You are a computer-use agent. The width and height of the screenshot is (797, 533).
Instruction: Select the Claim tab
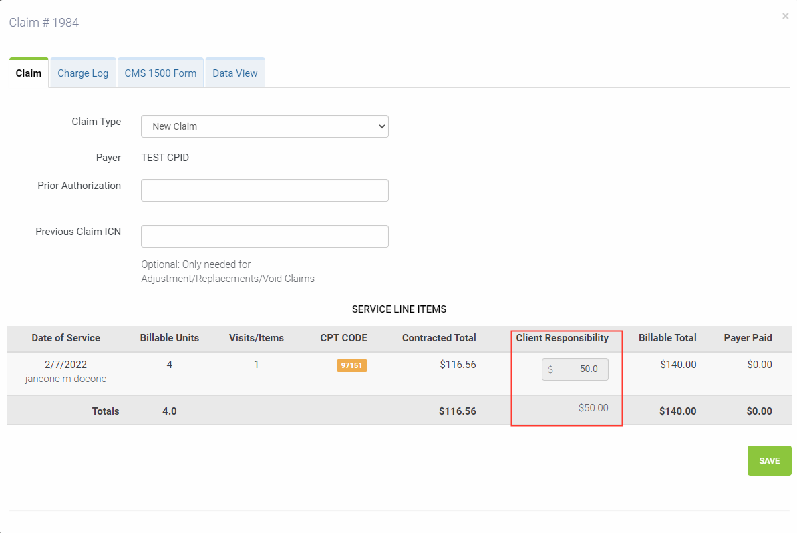[x=29, y=73]
